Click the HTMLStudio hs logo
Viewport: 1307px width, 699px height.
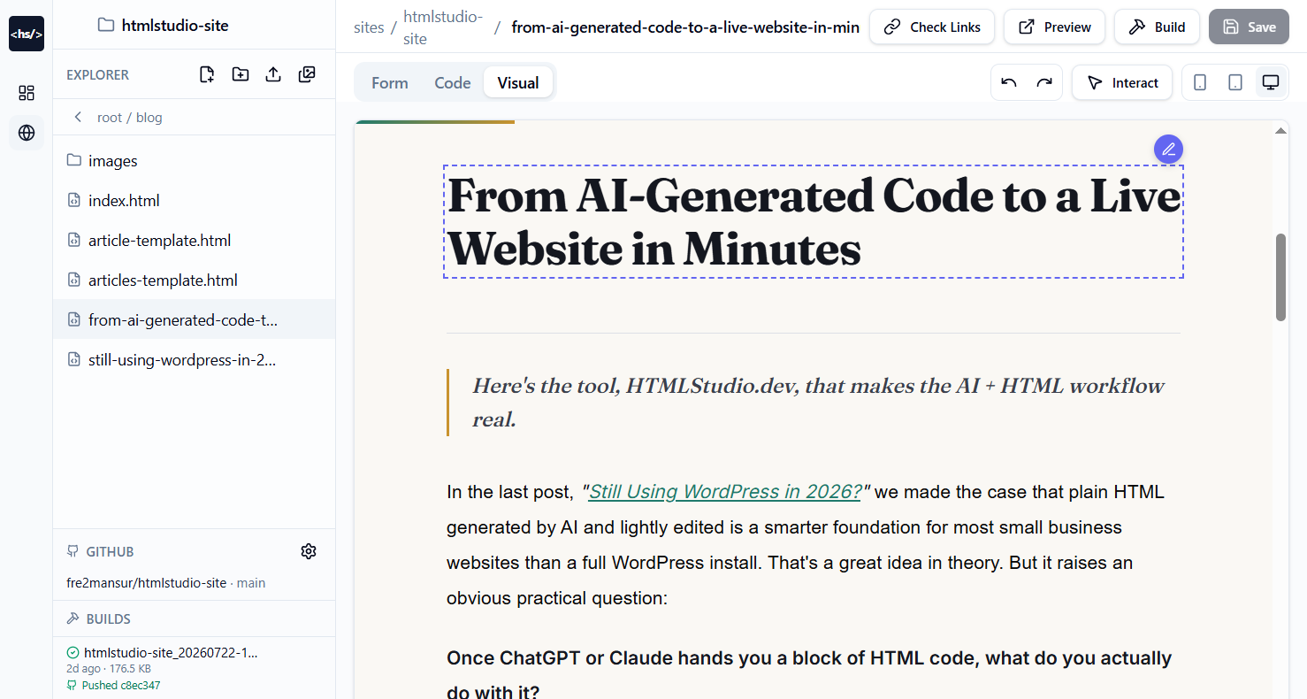27,34
